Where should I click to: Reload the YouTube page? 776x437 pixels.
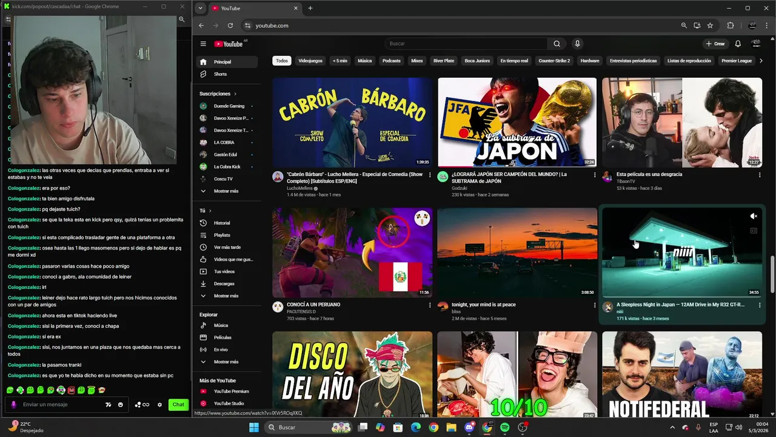coord(230,25)
